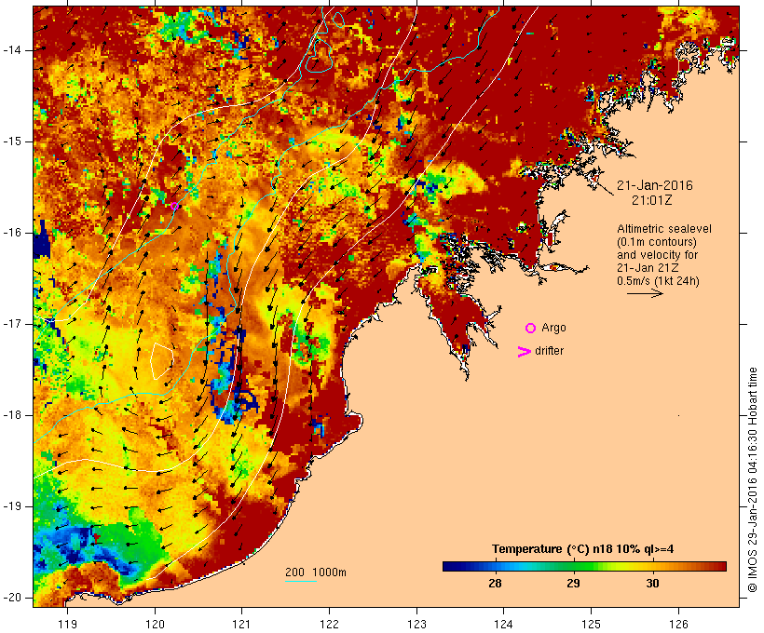Click the 121 longitude axis label
This screenshot has width=764, height=633.
pyautogui.click(x=241, y=624)
